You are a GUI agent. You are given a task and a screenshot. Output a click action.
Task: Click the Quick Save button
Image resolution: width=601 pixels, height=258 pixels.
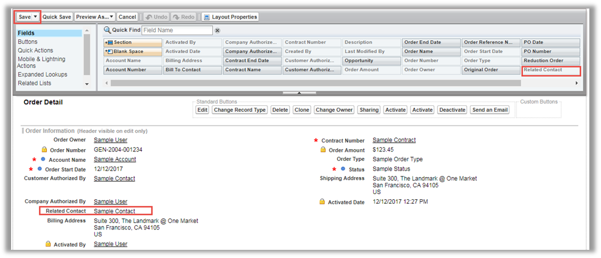pos(57,17)
